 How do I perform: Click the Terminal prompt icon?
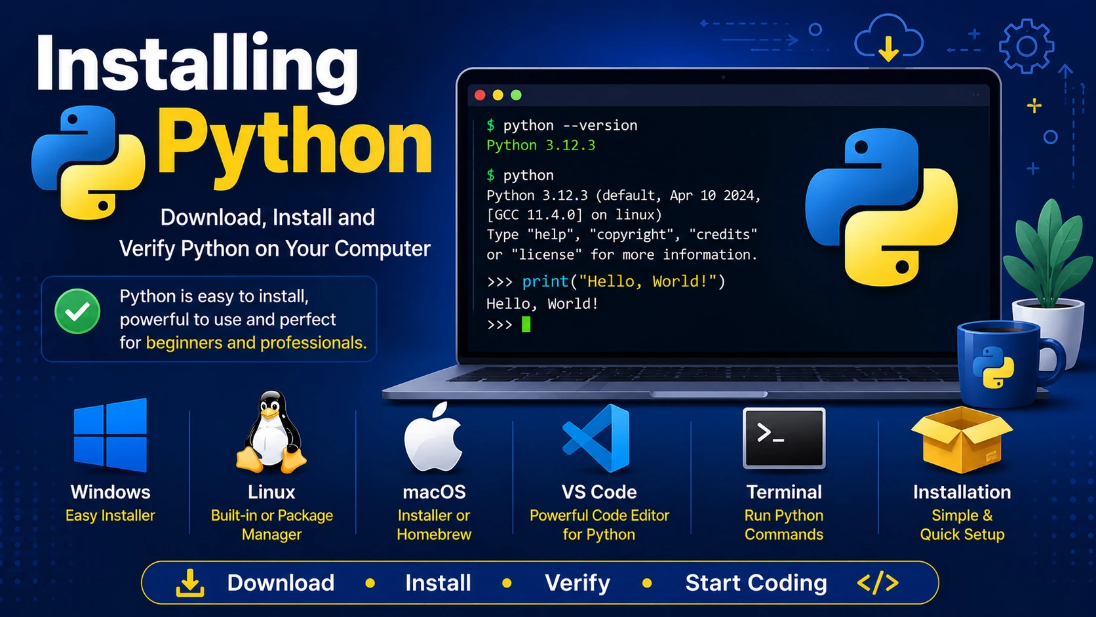(x=784, y=438)
